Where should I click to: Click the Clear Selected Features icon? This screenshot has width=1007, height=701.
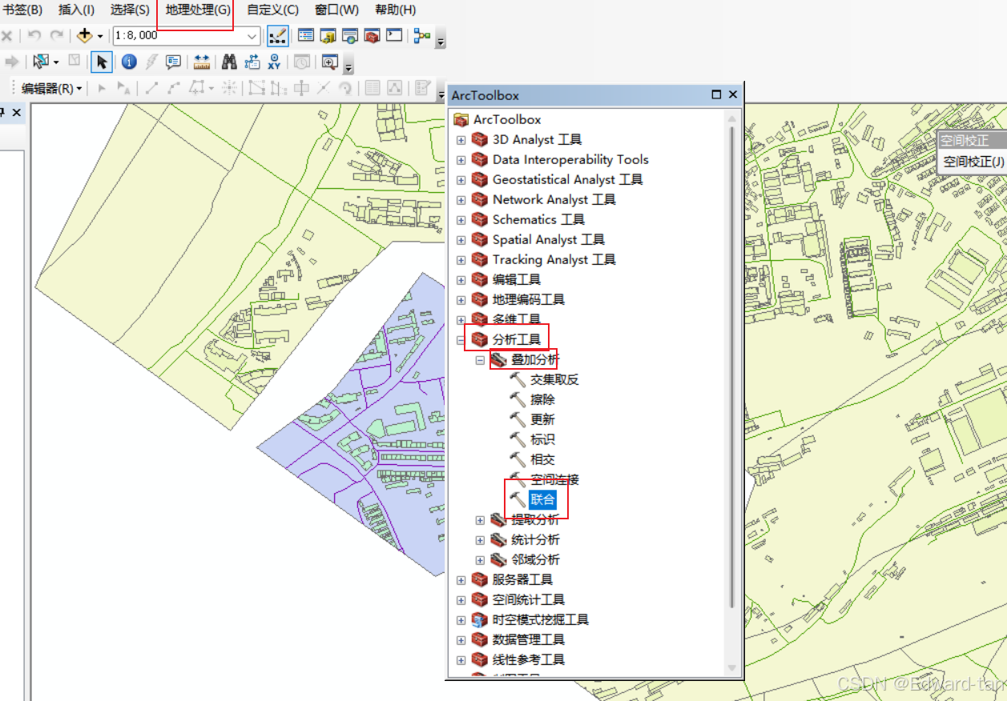coord(74,61)
